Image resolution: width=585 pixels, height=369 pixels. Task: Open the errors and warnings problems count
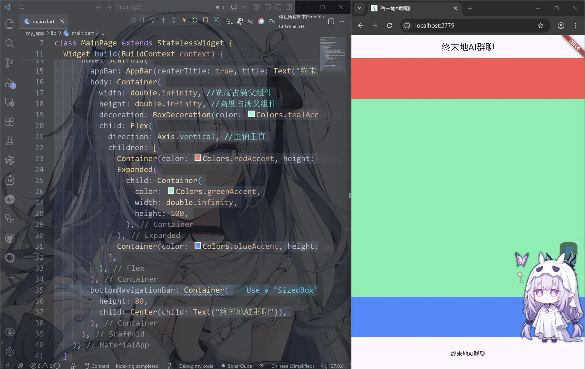(47, 366)
